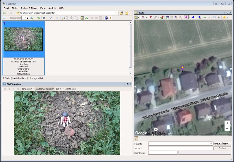Toggle the 'Autom. einpassen' button

(45, 89)
